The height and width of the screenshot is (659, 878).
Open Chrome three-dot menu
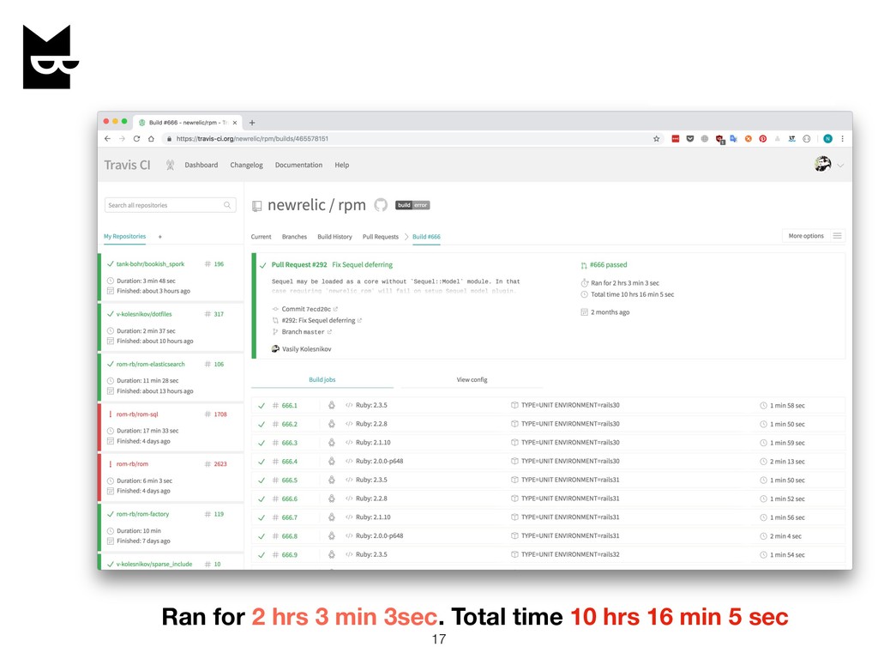tap(842, 138)
